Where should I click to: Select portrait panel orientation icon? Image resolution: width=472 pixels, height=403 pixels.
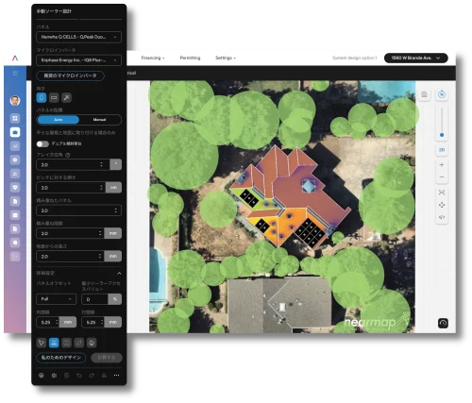(42, 97)
